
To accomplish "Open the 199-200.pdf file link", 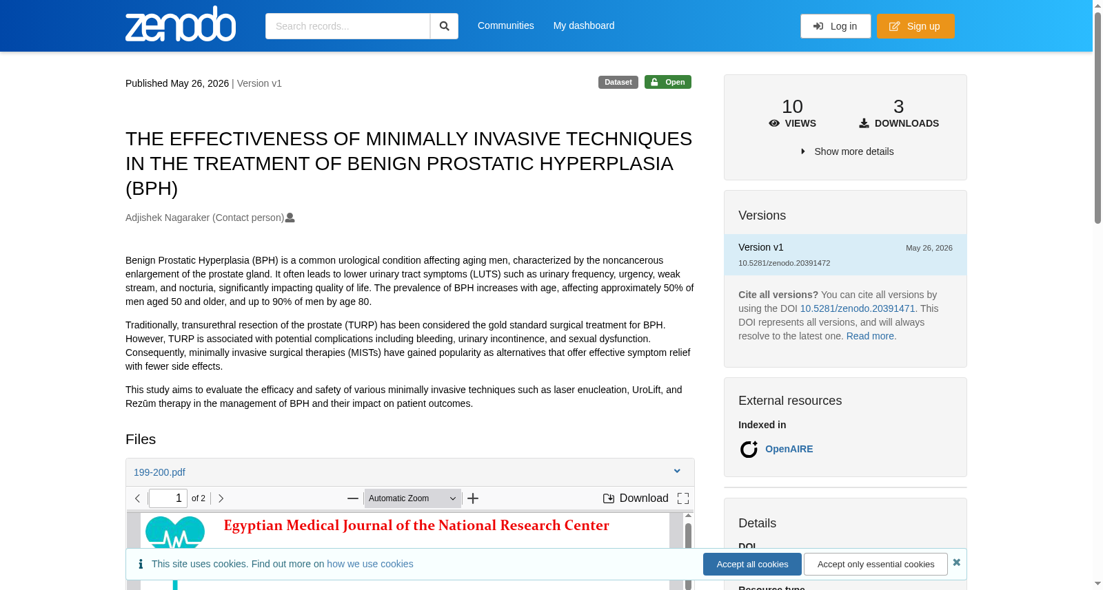I will tap(159, 472).
